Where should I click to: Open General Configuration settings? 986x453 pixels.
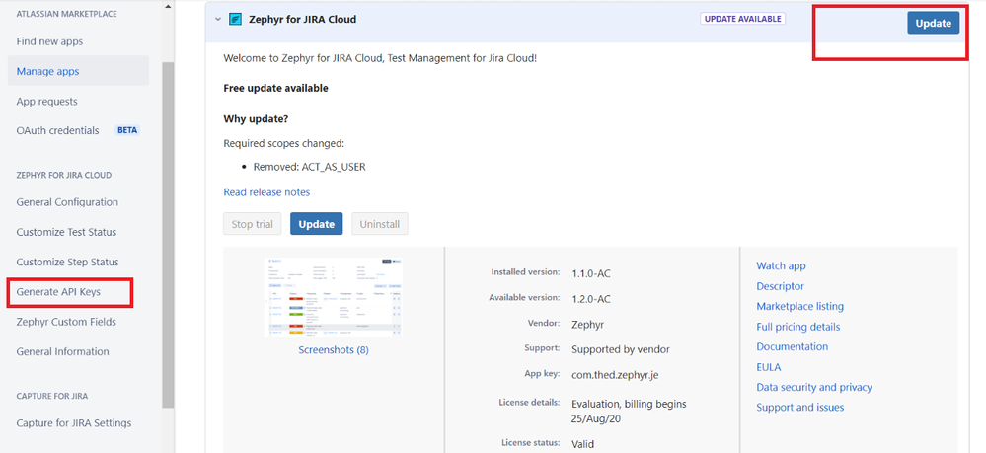pos(67,202)
